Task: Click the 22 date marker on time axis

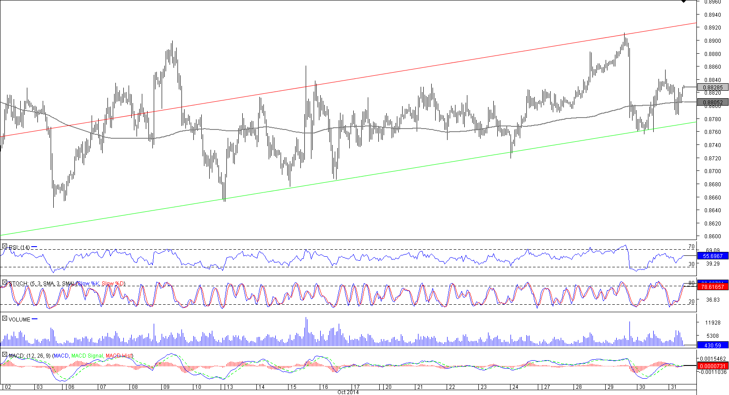Action: tap(451, 388)
